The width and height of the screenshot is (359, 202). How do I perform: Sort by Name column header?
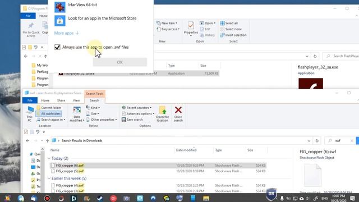(55, 150)
